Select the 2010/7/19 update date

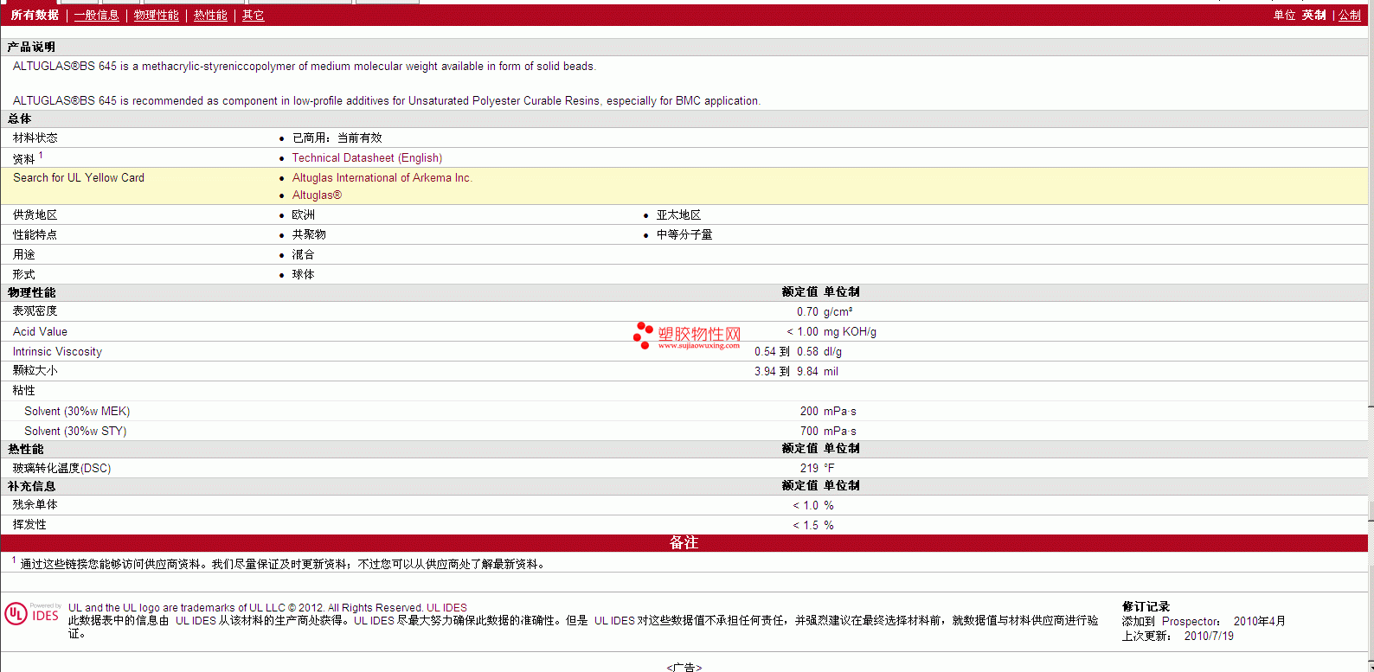[1209, 636]
